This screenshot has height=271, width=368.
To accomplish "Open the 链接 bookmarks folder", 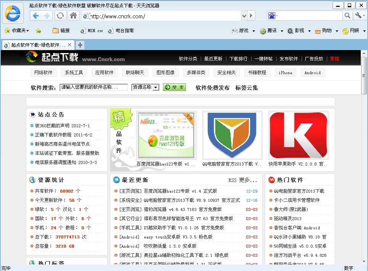I will coord(61,31).
